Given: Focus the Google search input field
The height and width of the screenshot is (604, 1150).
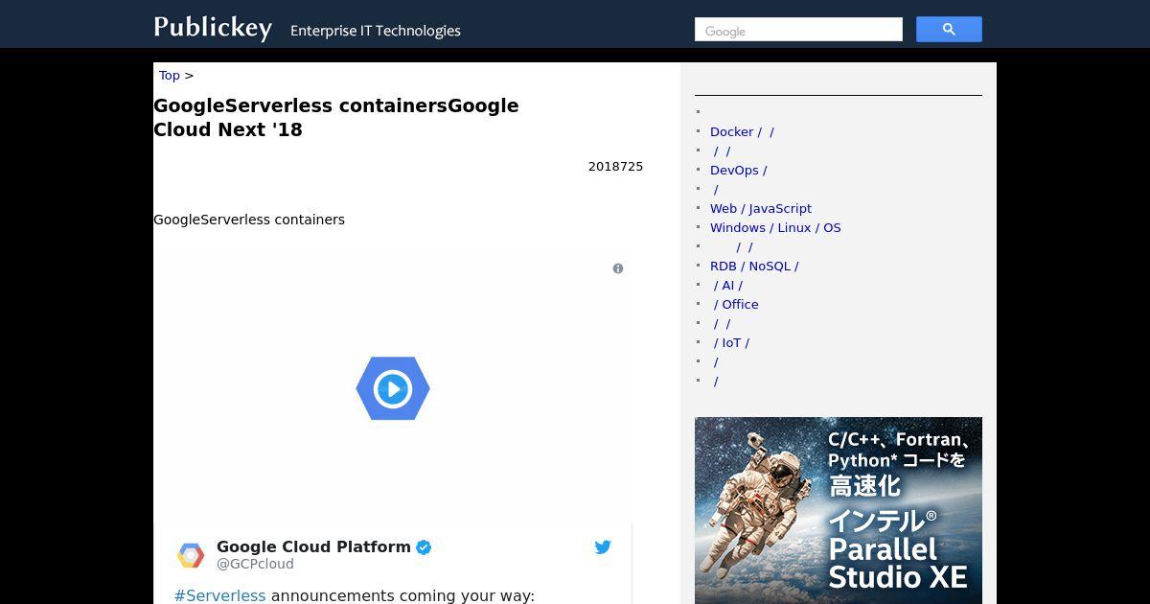Looking at the screenshot, I should point(798,30).
